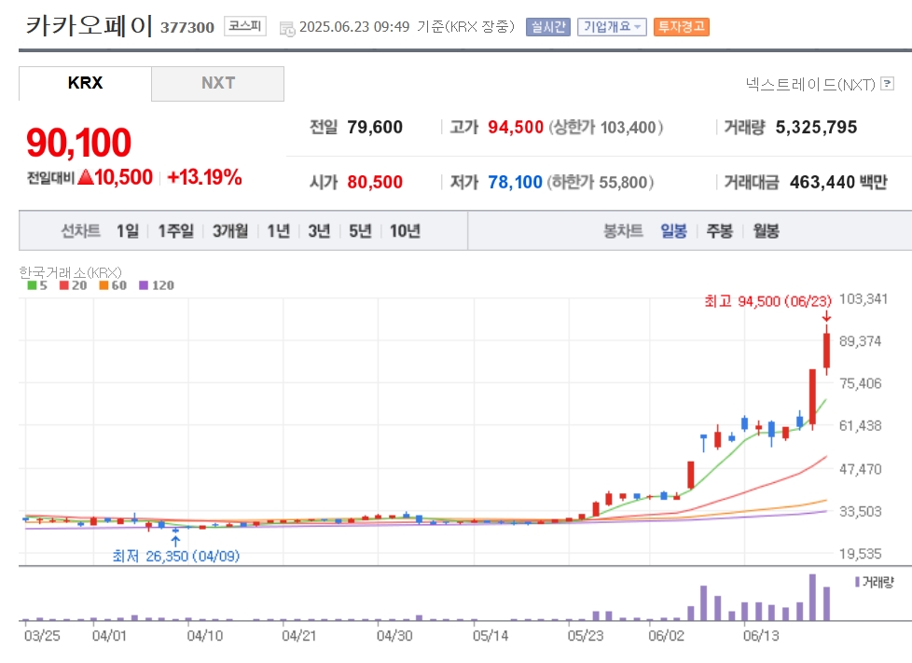Click the green 5-day moving average swatch

coord(32,285)
